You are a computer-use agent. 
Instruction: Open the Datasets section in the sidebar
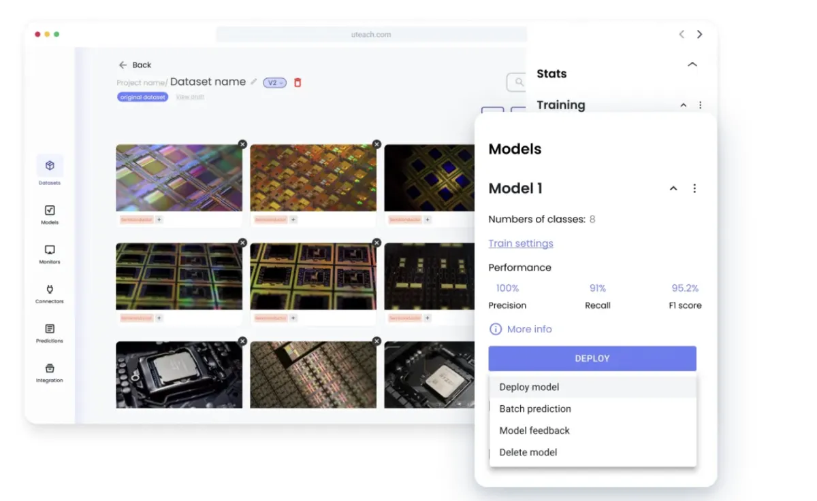[50, 170]
